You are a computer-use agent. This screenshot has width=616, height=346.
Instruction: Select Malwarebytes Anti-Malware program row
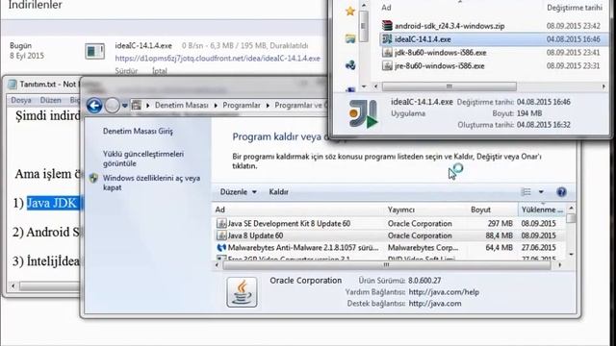pos(389,248)
